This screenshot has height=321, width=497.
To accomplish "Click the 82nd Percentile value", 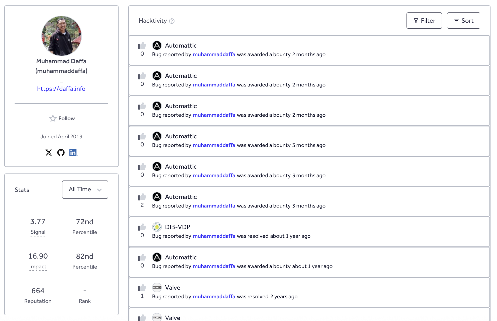I will click(x=85, y=256).
